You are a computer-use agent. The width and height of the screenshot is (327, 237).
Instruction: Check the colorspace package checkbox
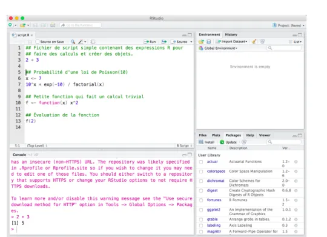click(x=201, y=172)
